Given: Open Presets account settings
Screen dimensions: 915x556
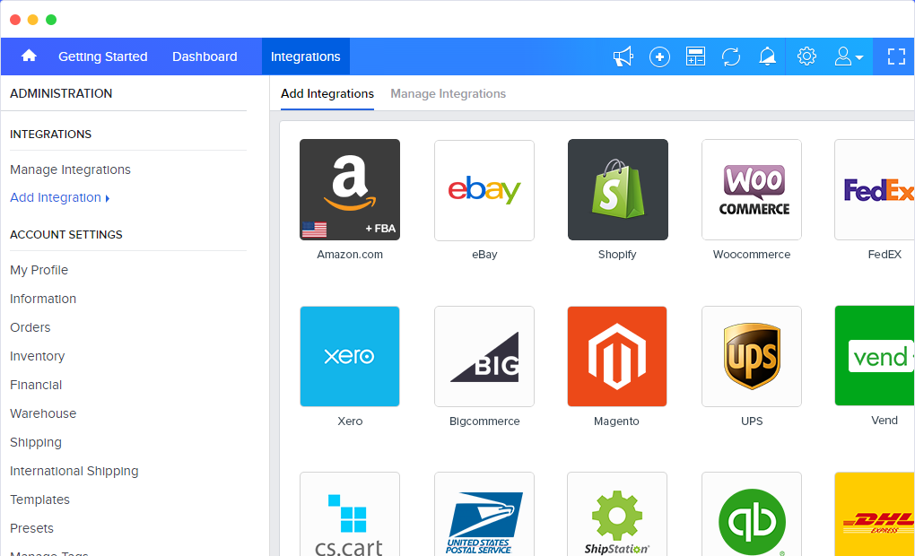Looking at the screenshot, I should click(x=31, y=528).
